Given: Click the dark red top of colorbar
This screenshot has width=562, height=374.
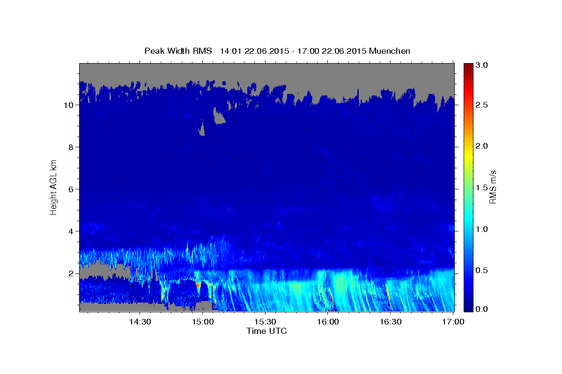Looking at the screenshot, I should tap(468, 66).
